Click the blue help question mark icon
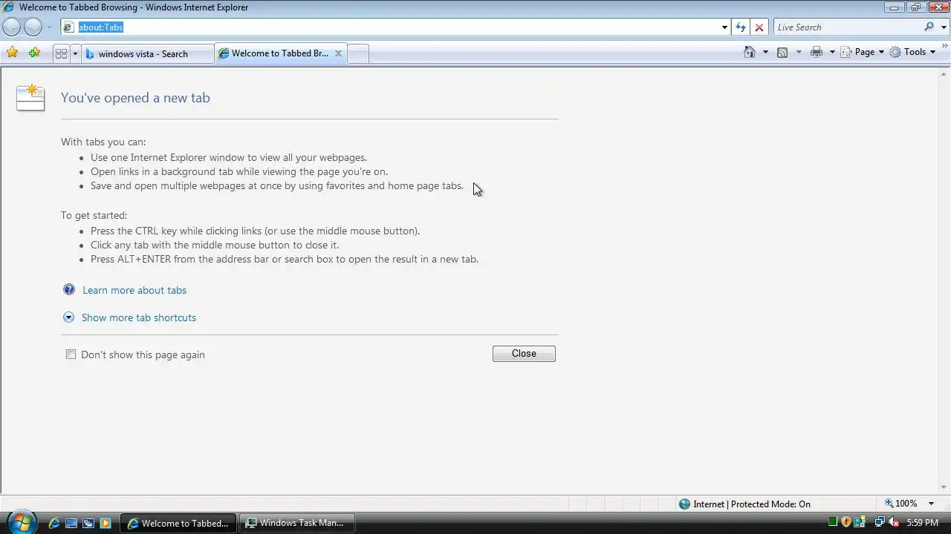Screen dimensions: 951x534 [x=69, y=289]
